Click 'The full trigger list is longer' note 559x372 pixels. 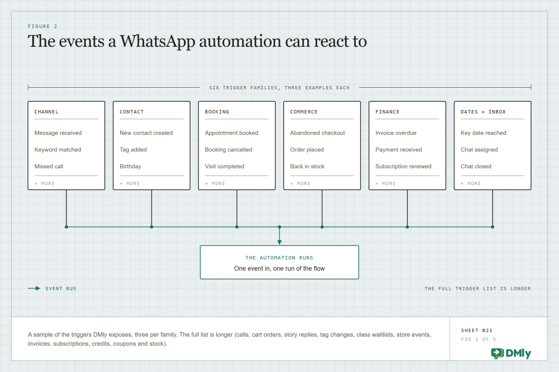(x=478, y=289)
